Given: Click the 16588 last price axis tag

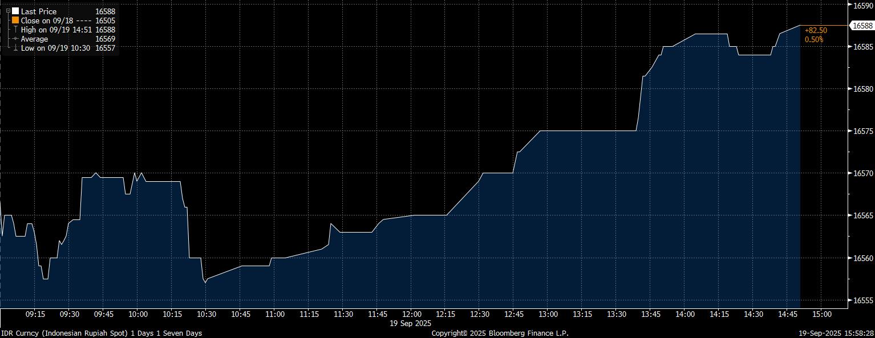Looking at the screenshot, I should (862, 26).
